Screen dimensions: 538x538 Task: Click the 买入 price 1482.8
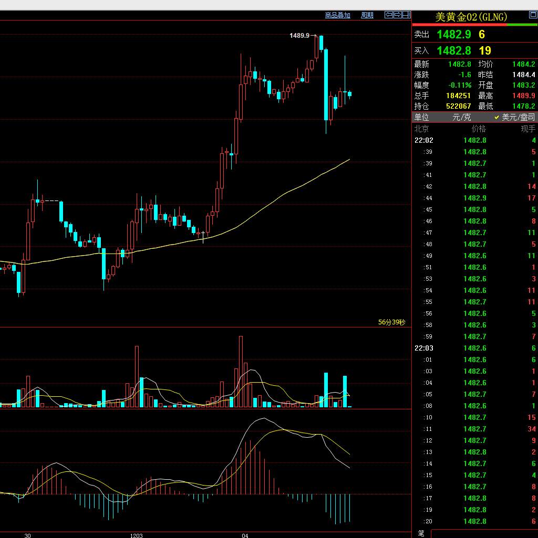point(454,51)
